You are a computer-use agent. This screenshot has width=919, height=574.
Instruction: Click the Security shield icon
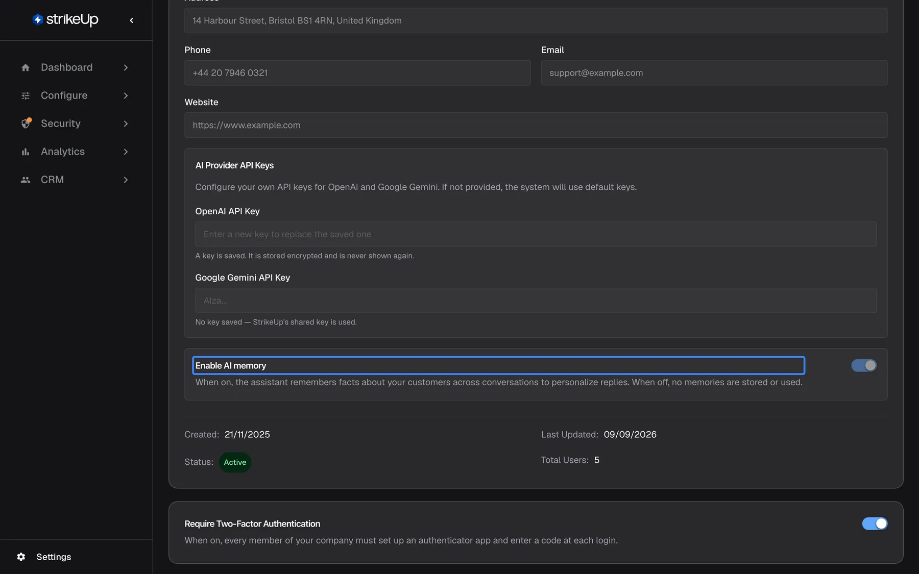(26, 123)
